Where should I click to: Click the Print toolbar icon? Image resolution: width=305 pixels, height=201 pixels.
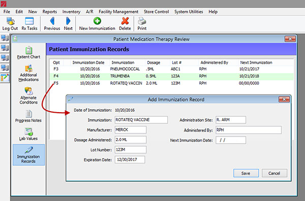pos(142,21)
